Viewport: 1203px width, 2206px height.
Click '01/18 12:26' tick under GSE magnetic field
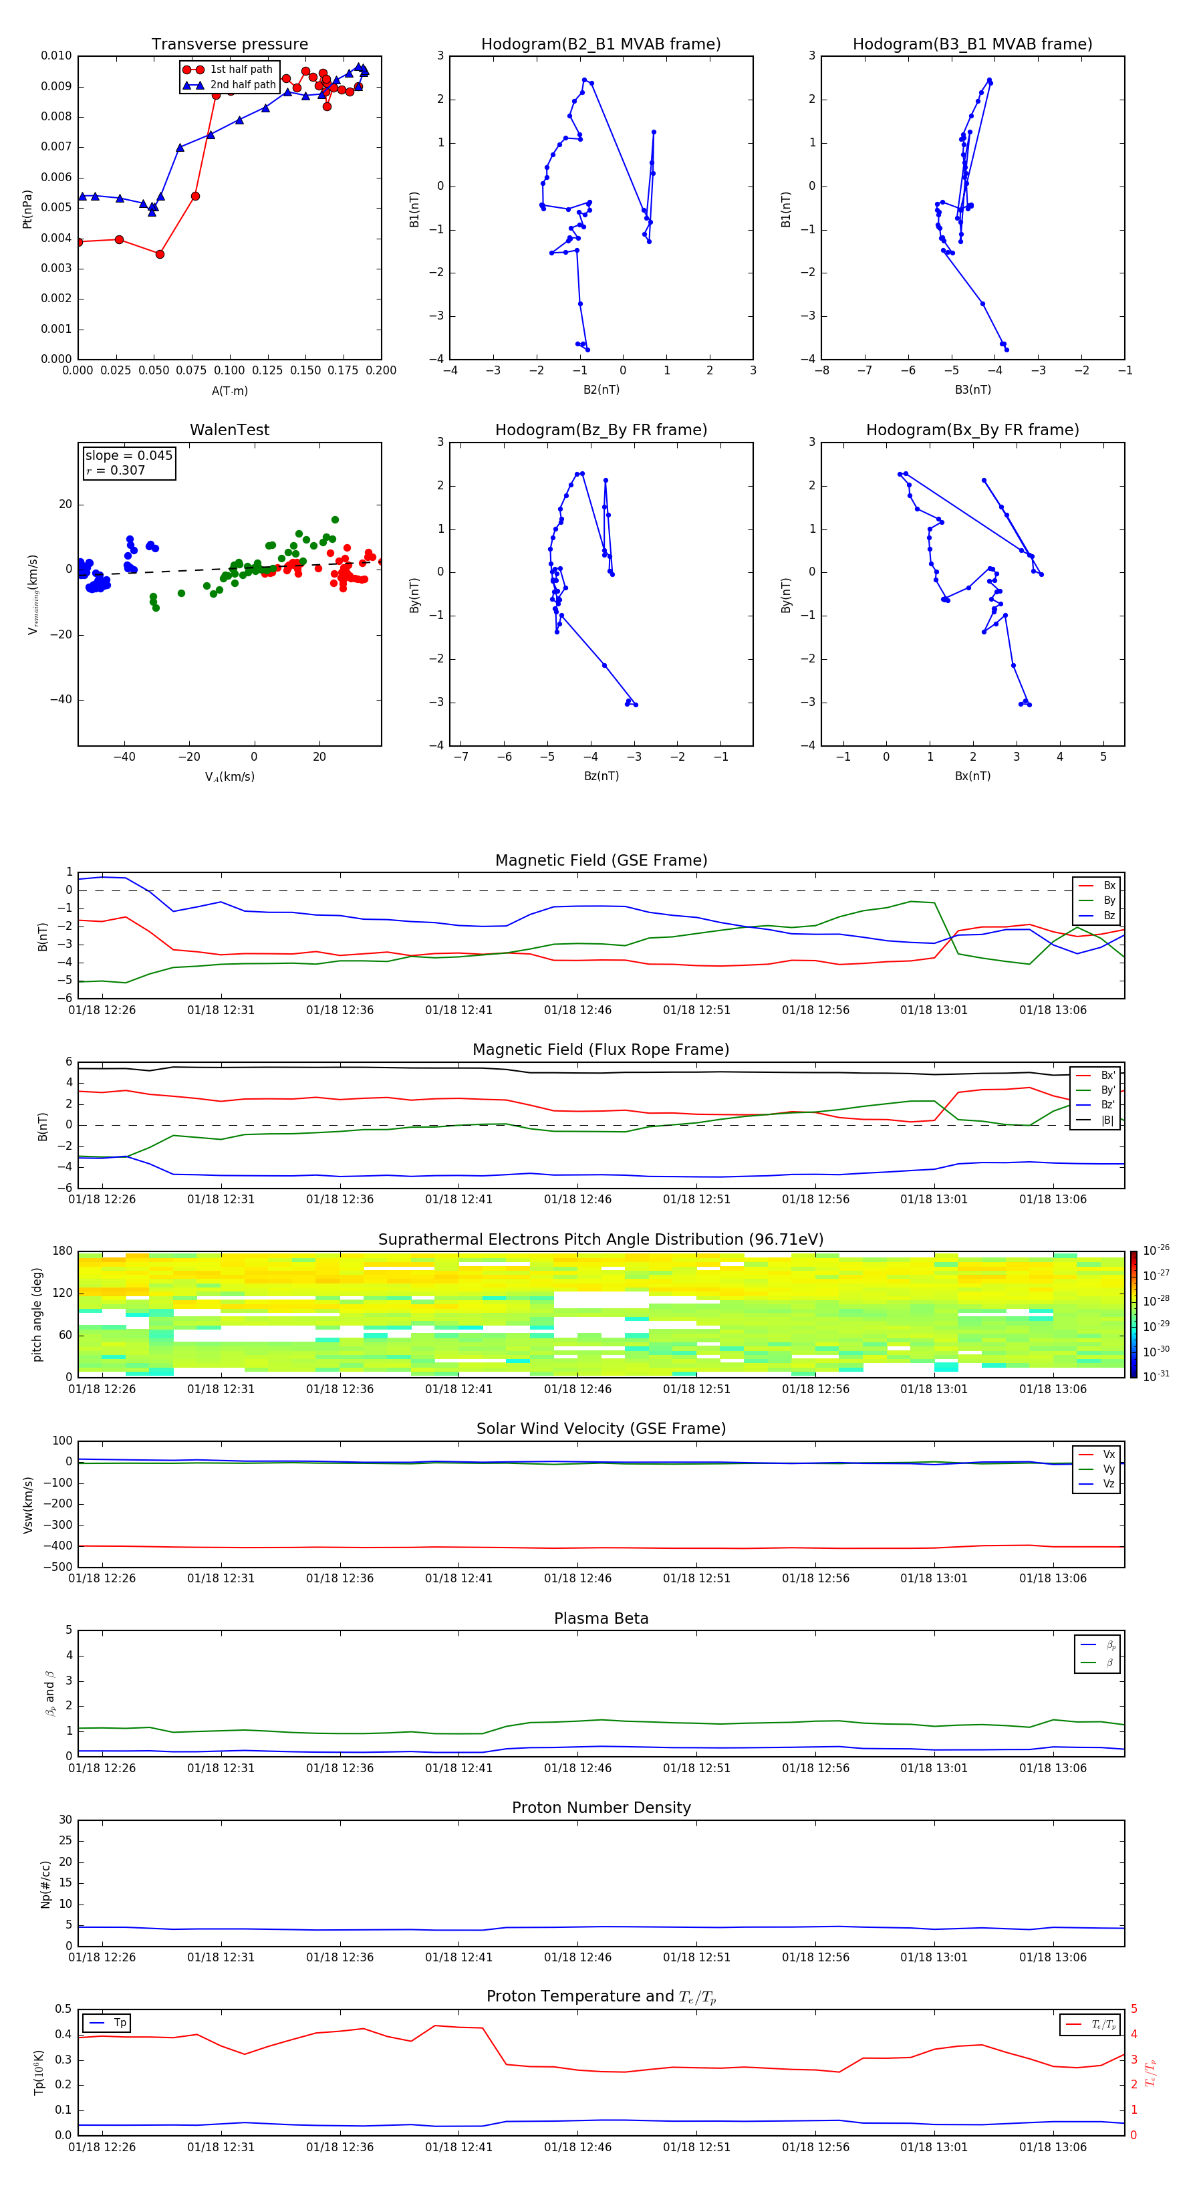pos(102,1011)
